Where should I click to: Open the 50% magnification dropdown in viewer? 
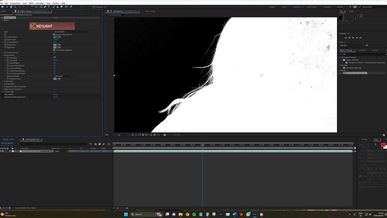tap(109, 135)
